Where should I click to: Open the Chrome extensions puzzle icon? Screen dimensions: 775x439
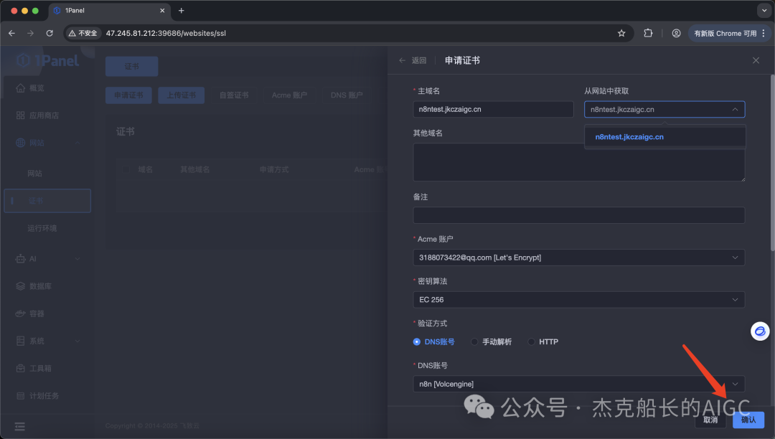coord(648,33)
